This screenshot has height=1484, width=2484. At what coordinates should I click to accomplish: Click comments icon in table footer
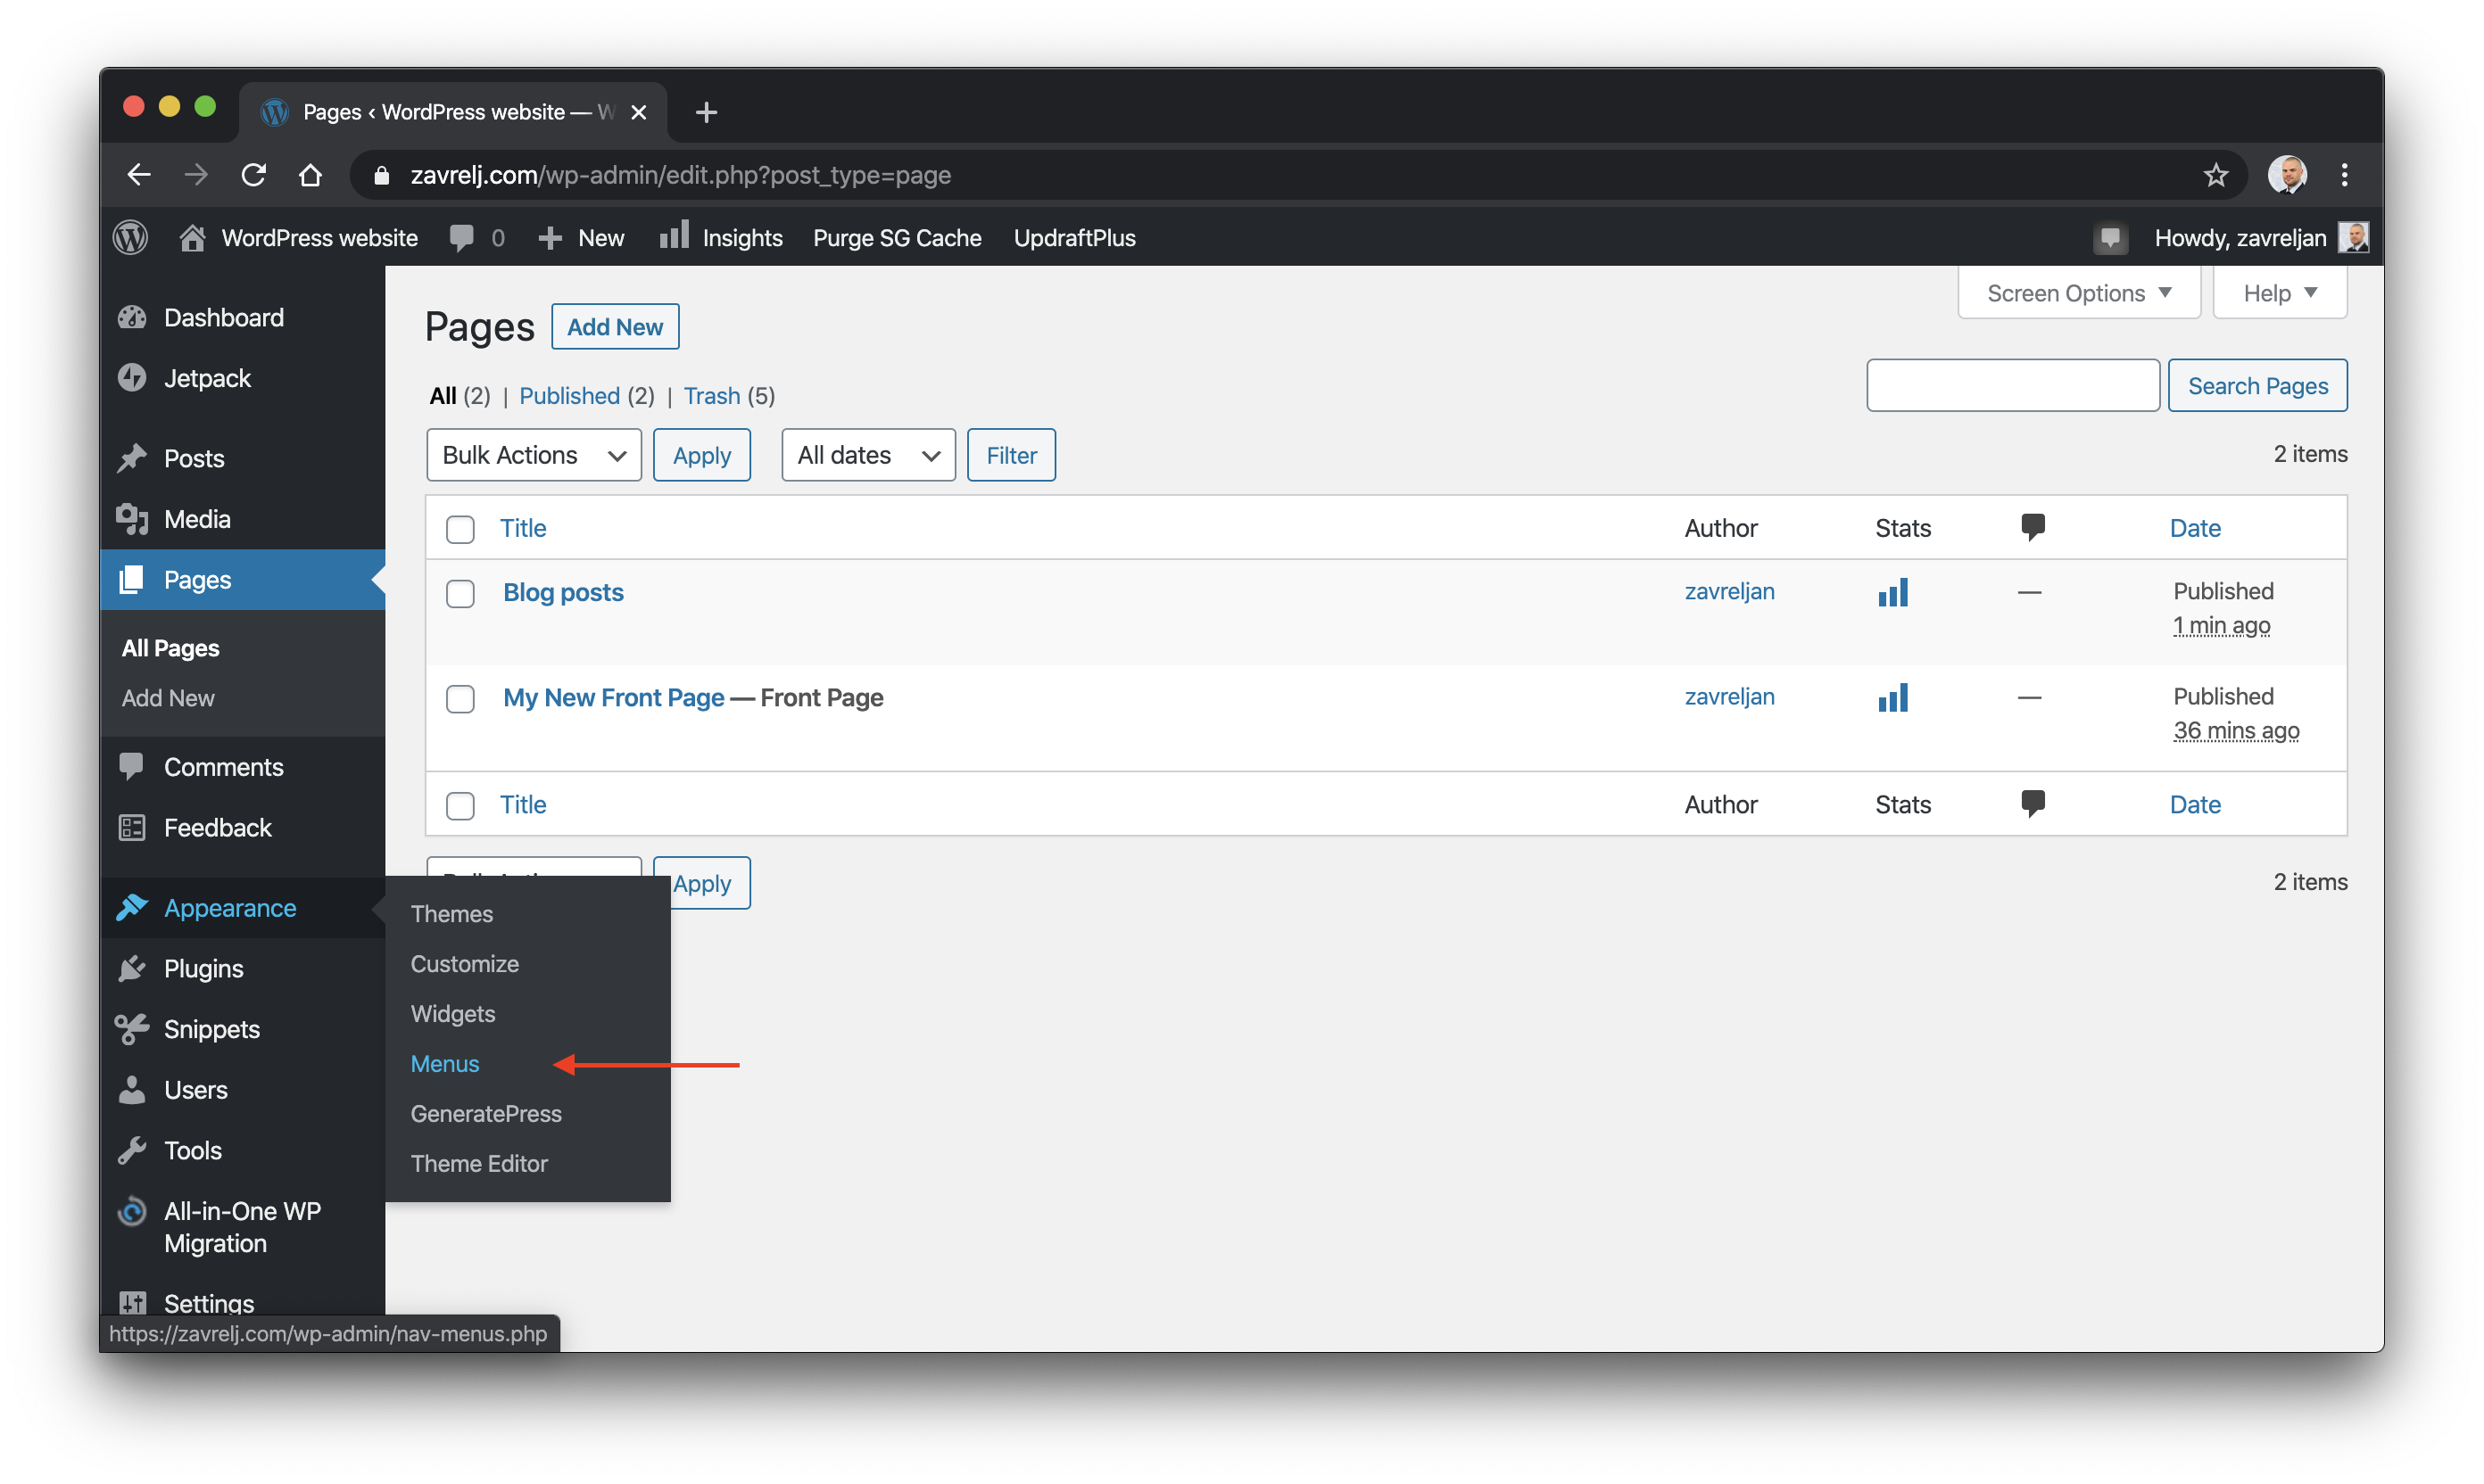click(2032, 803)
